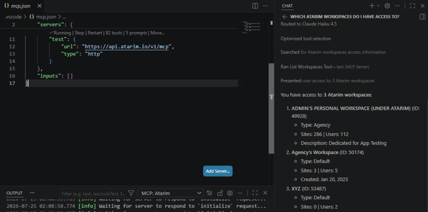This screenshot has height=212, width=428.
Task: Open editor More Actions ellipsis menu
Action: point(265,6)
